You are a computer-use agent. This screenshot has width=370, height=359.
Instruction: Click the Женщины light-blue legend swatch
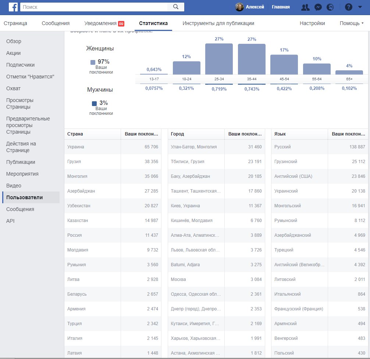click(x=93, y=62)
